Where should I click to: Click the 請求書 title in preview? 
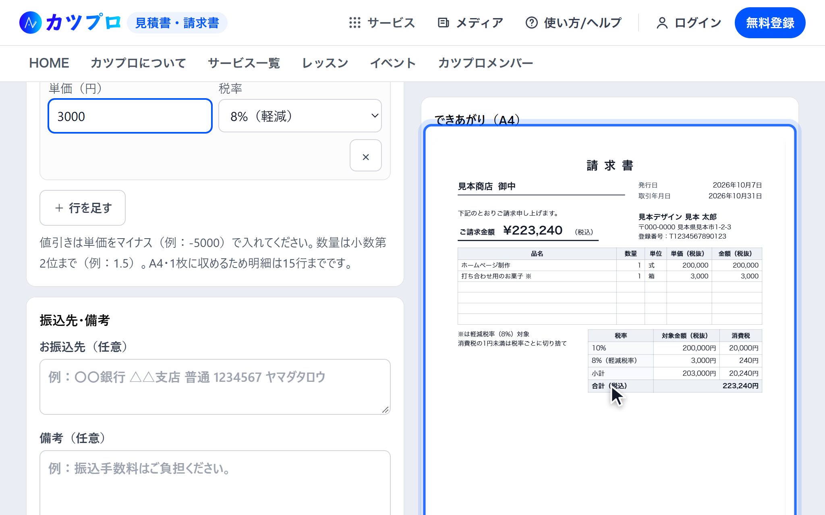point(610,165)
